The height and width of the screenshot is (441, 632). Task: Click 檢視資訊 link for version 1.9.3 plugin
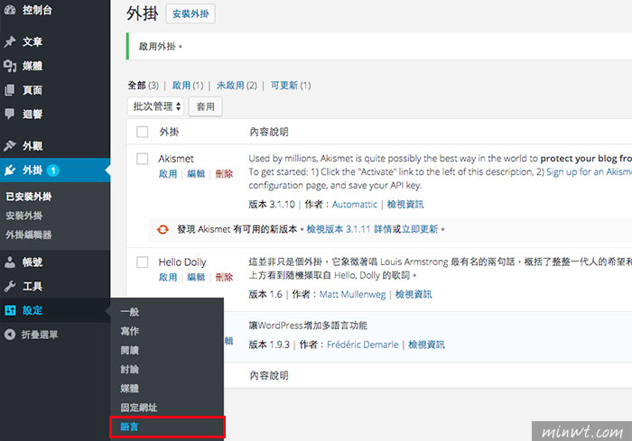coord(426,345)
